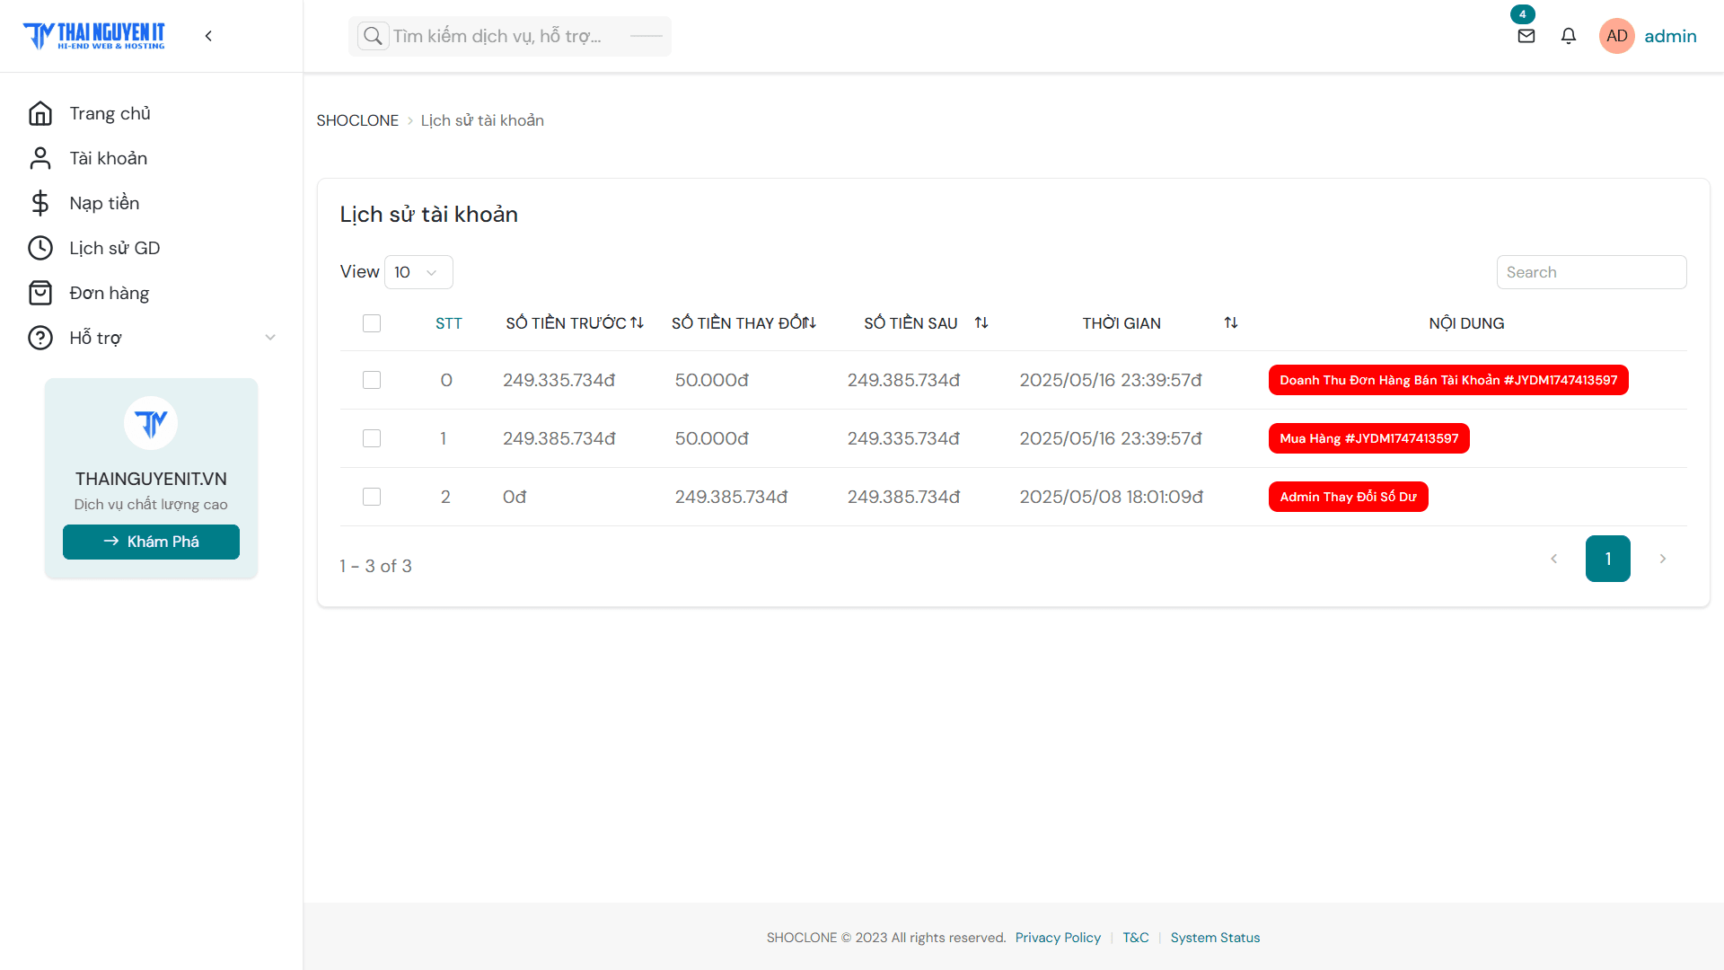1724x970 pixels.
Task: Click the 2025/05/08 18:01:09 timestamp cell
Action: click(x=1112, y=497)
